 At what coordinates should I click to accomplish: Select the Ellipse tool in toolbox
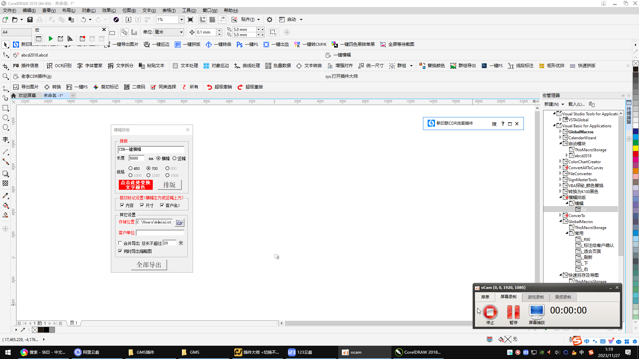pos(5,118)
